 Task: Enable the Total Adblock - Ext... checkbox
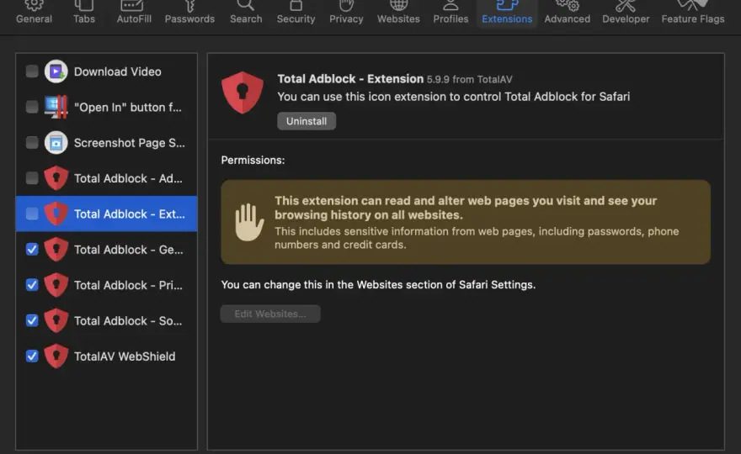click(32, 214)
